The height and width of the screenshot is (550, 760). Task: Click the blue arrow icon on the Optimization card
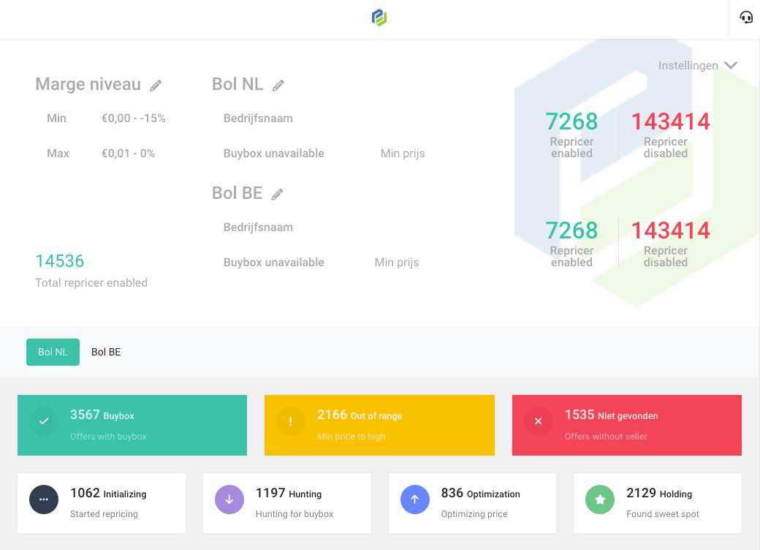(415, 499)
